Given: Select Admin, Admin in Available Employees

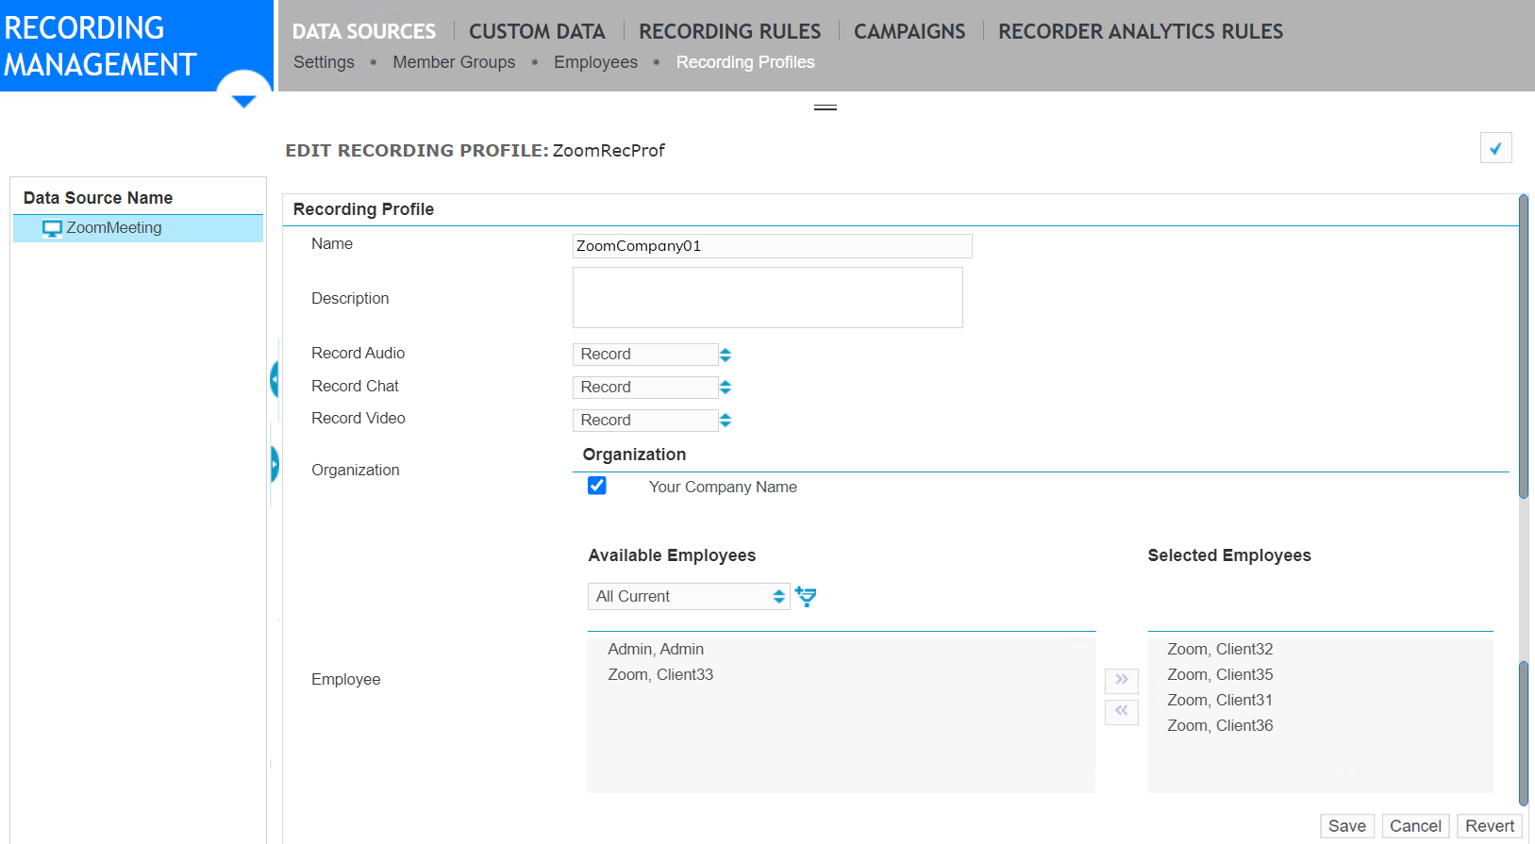Looking at the screenshot, I should (656, 649).
